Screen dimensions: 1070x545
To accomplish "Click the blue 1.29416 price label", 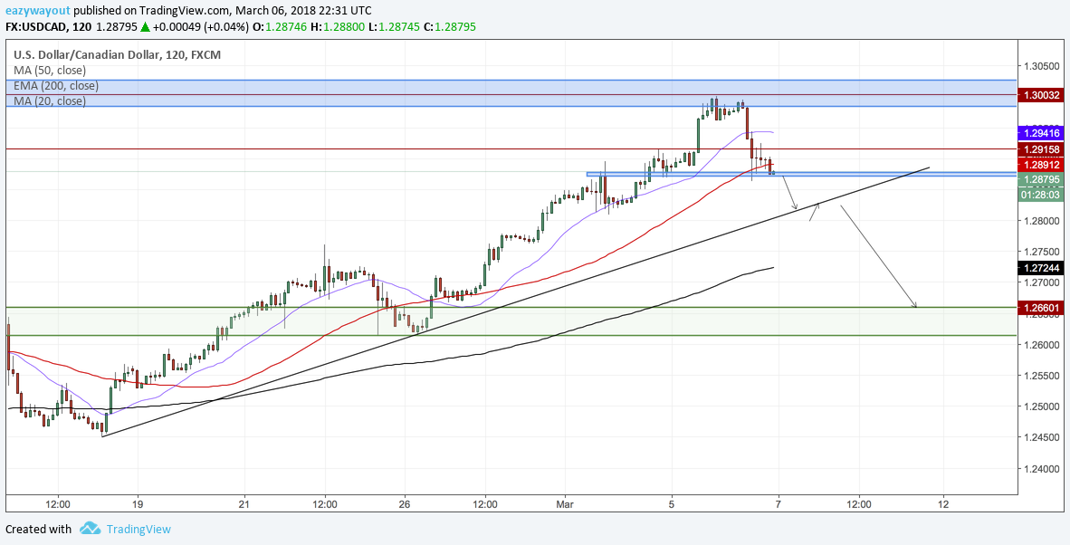I will (1040, 132).
